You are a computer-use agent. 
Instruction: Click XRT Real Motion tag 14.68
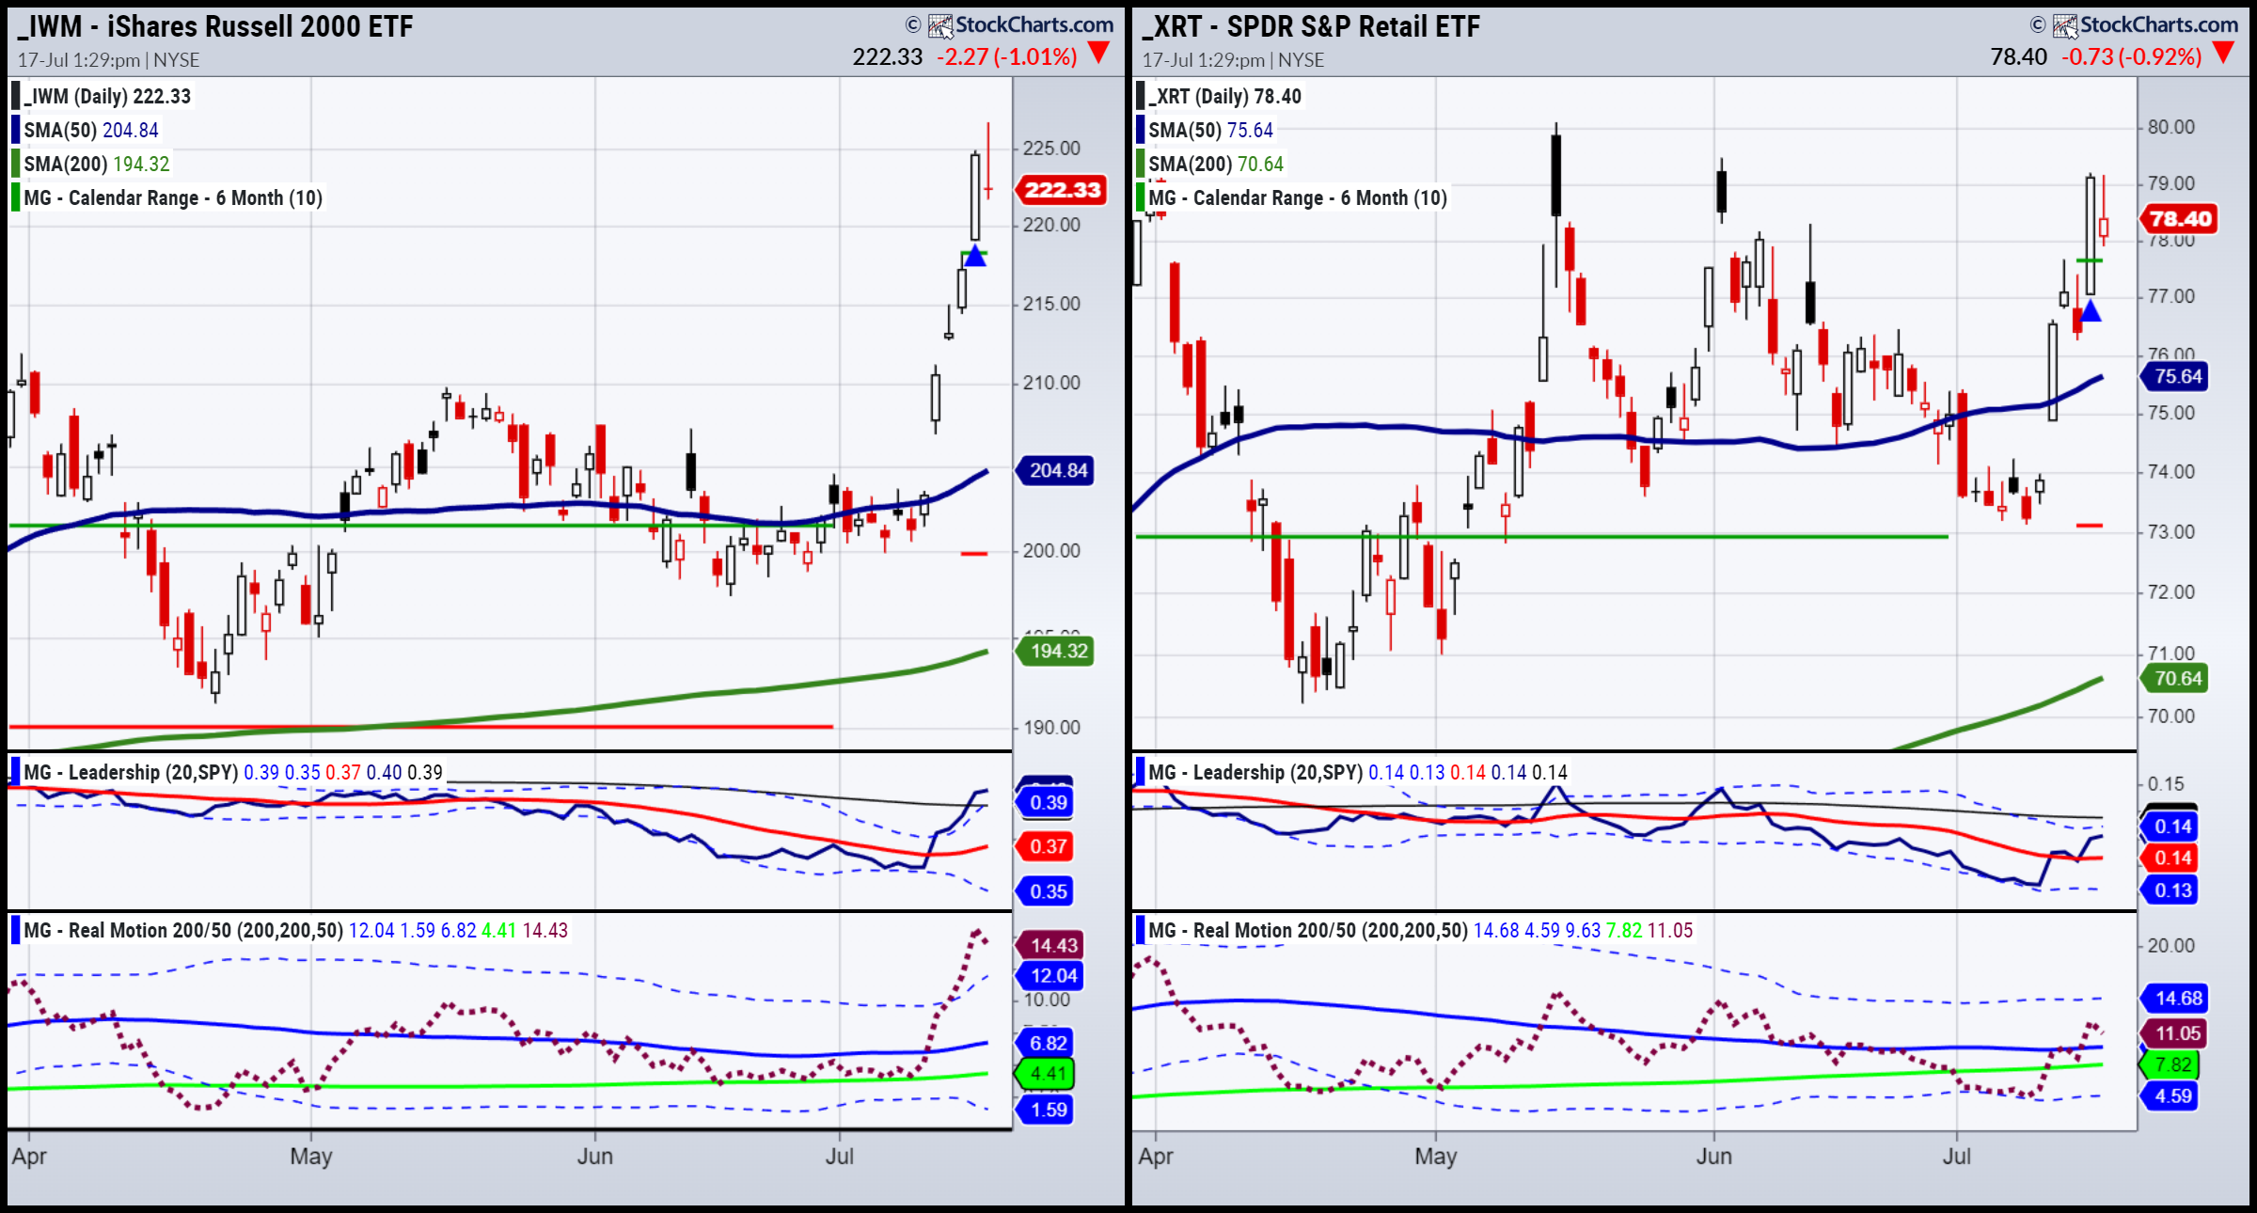(x=2176, y=998)
